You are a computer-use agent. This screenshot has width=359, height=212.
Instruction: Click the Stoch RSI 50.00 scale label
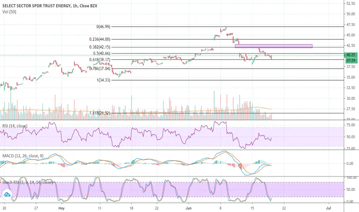[x=351, y=190]
